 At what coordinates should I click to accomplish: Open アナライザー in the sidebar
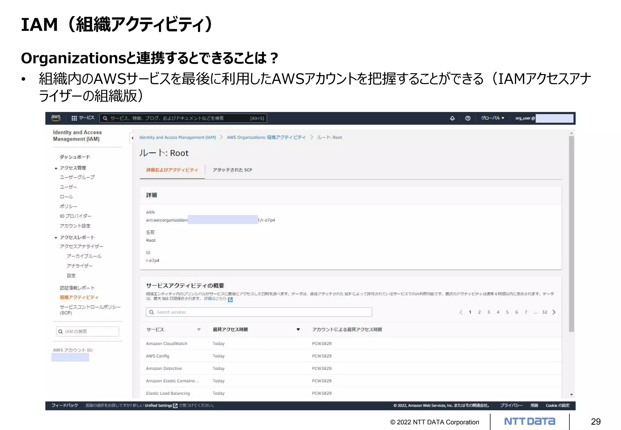pos(79,266)
